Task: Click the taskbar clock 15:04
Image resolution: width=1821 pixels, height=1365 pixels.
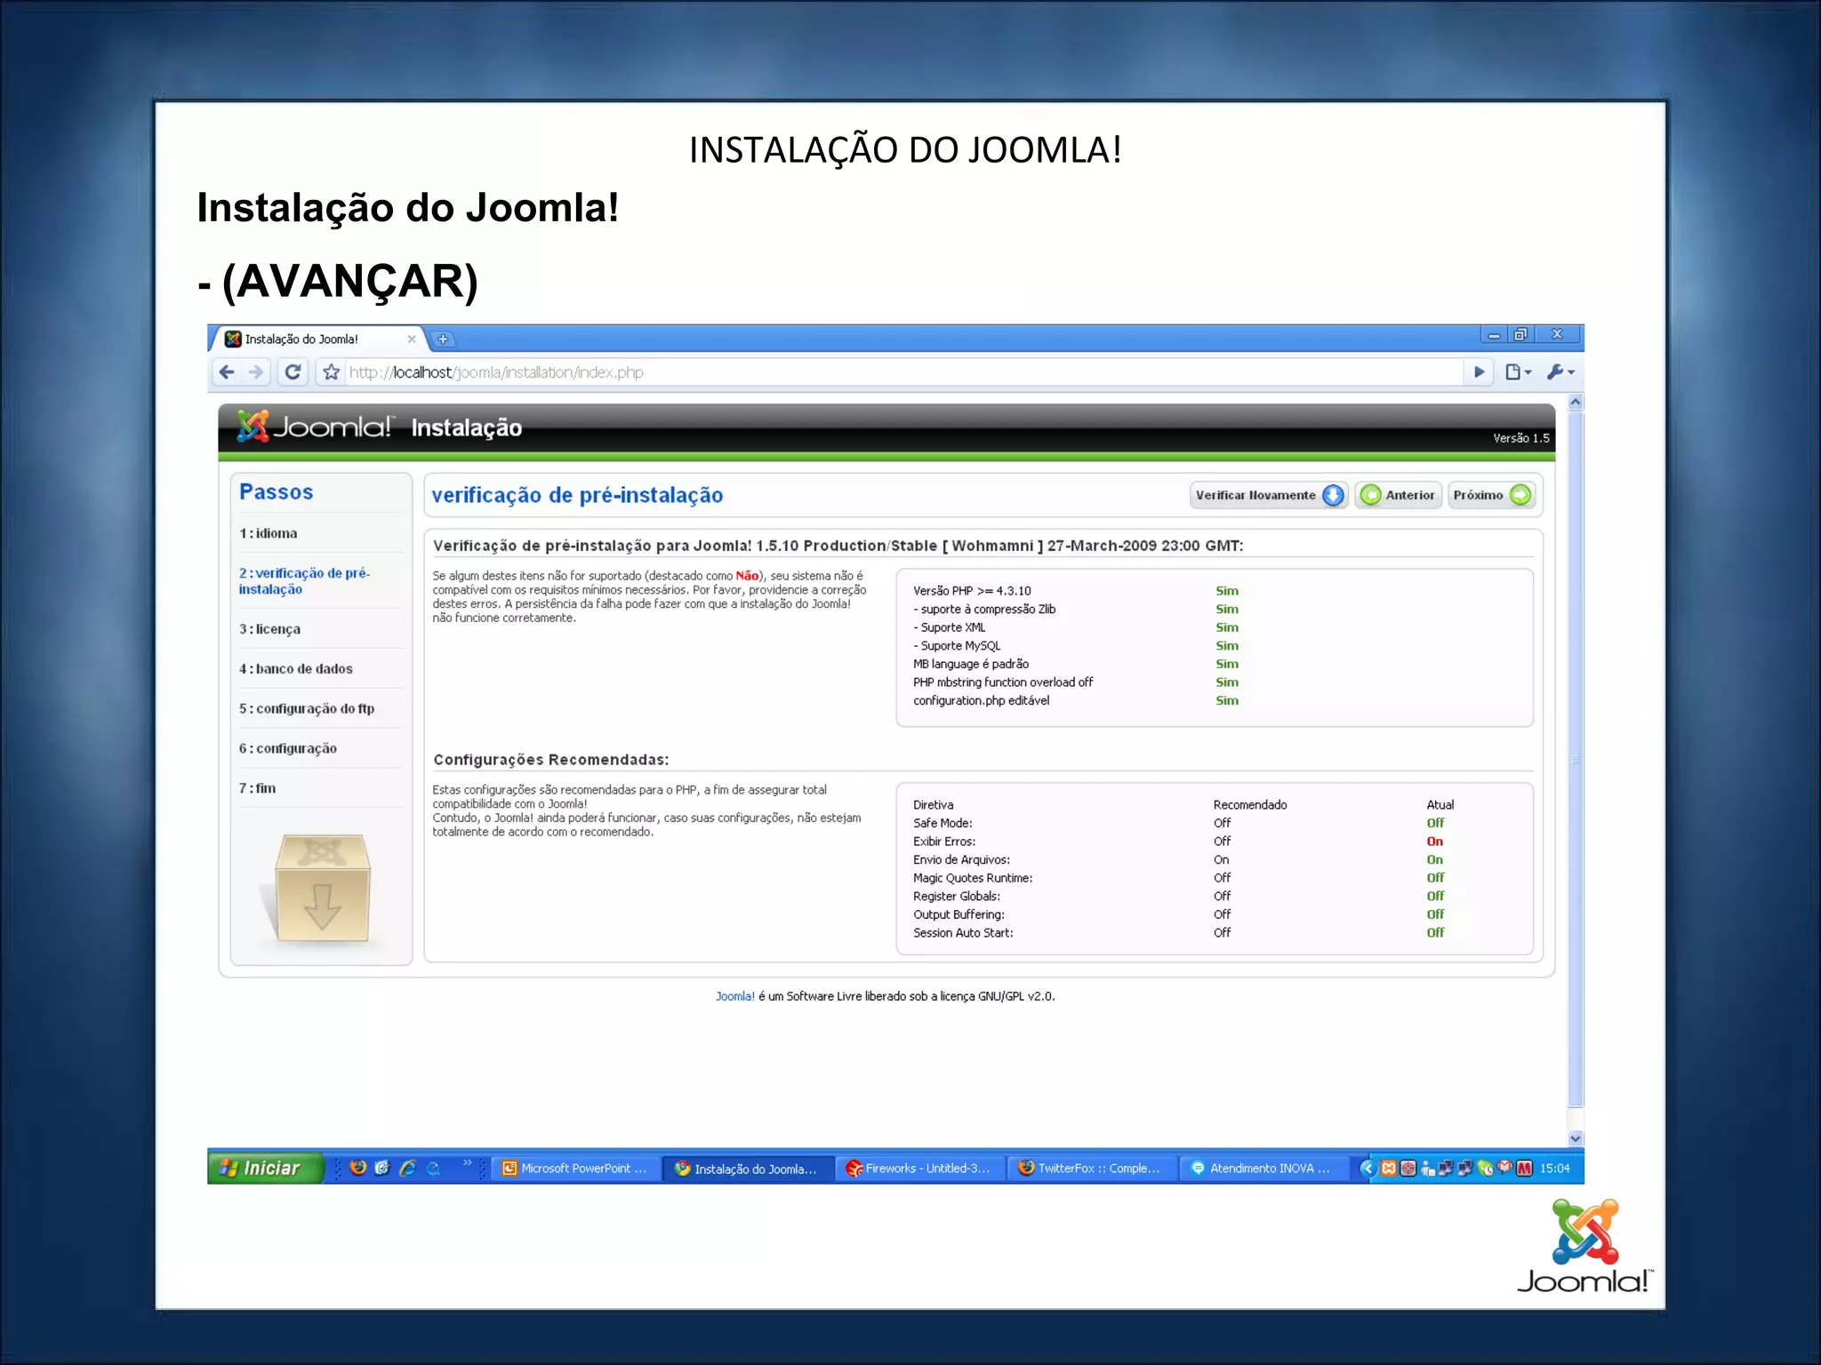Action: tap(1554, 1169)
